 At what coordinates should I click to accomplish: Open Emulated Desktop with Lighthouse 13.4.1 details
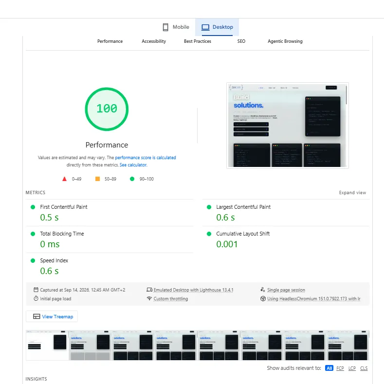tap(194, 290)
